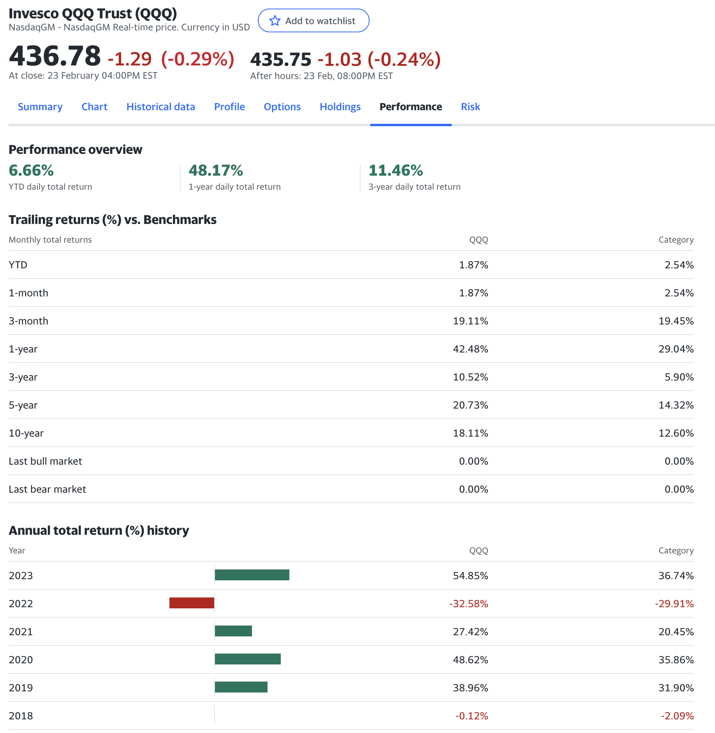Click Add to watchlist button

[313, 21]
